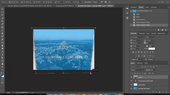Open the anti-aliasing Smooth dropdown
Screen dimensions: 170x95
pos(151,59)
